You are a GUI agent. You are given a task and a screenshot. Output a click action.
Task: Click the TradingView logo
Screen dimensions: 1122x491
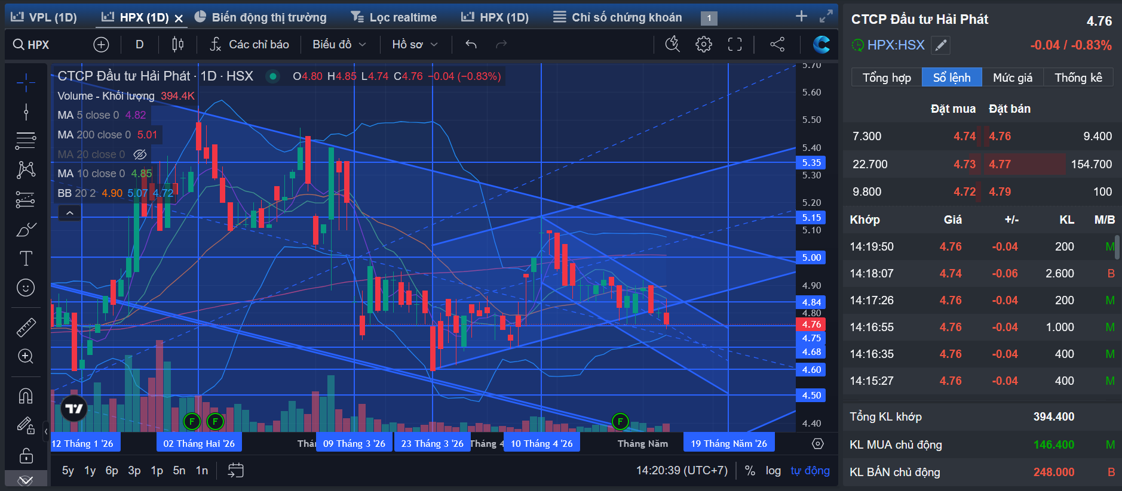coord(74,409)
